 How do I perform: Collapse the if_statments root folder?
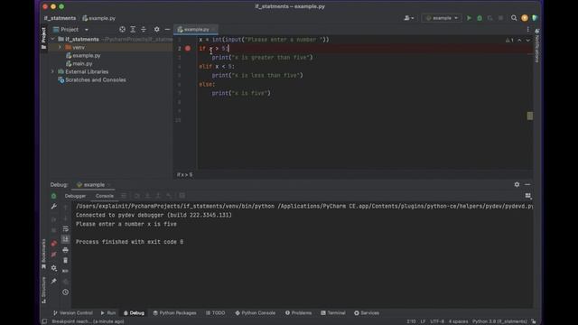(52, 39)
